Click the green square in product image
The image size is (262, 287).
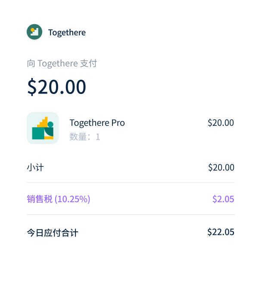coord(38,133)
